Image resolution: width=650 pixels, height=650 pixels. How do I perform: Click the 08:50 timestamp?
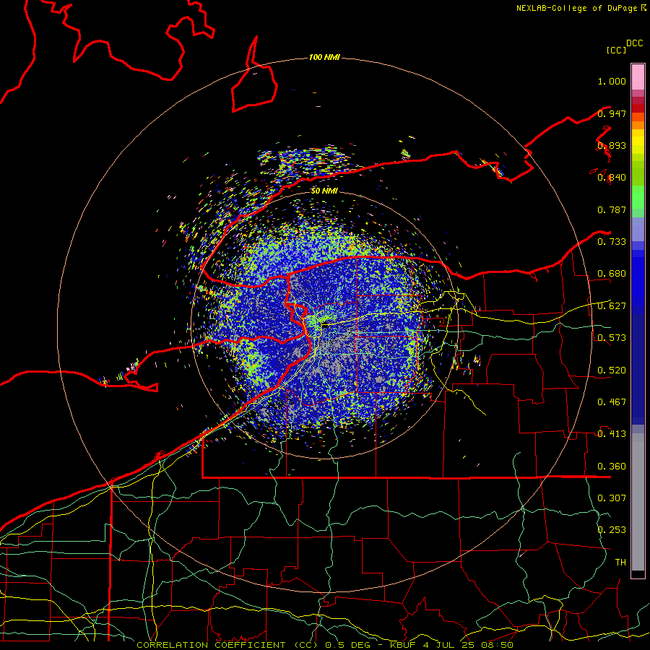click(498, 645)
